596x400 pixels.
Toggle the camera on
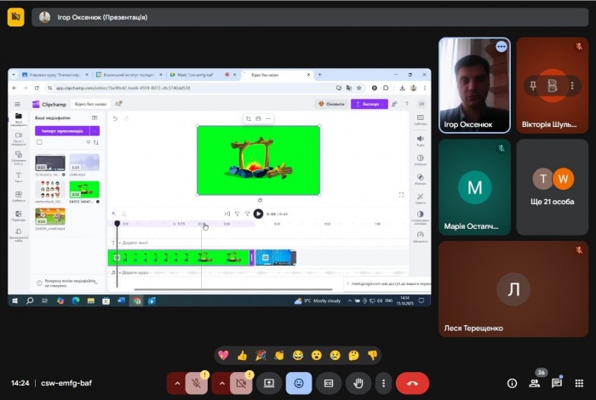(x=242, y=383)
